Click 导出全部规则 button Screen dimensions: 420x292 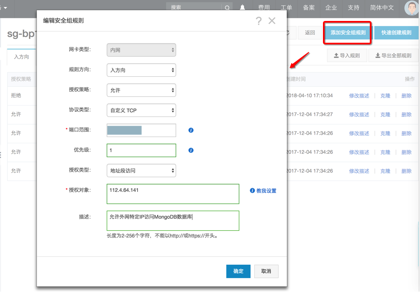click(393, 55)
